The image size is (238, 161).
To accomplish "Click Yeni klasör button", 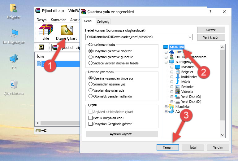I will pyautogui.click(x=211, y=37).
